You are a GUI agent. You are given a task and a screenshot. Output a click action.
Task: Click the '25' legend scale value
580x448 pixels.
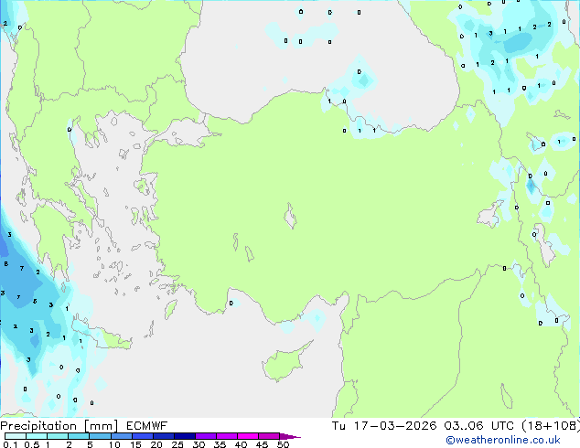click(x=177, y=444)
